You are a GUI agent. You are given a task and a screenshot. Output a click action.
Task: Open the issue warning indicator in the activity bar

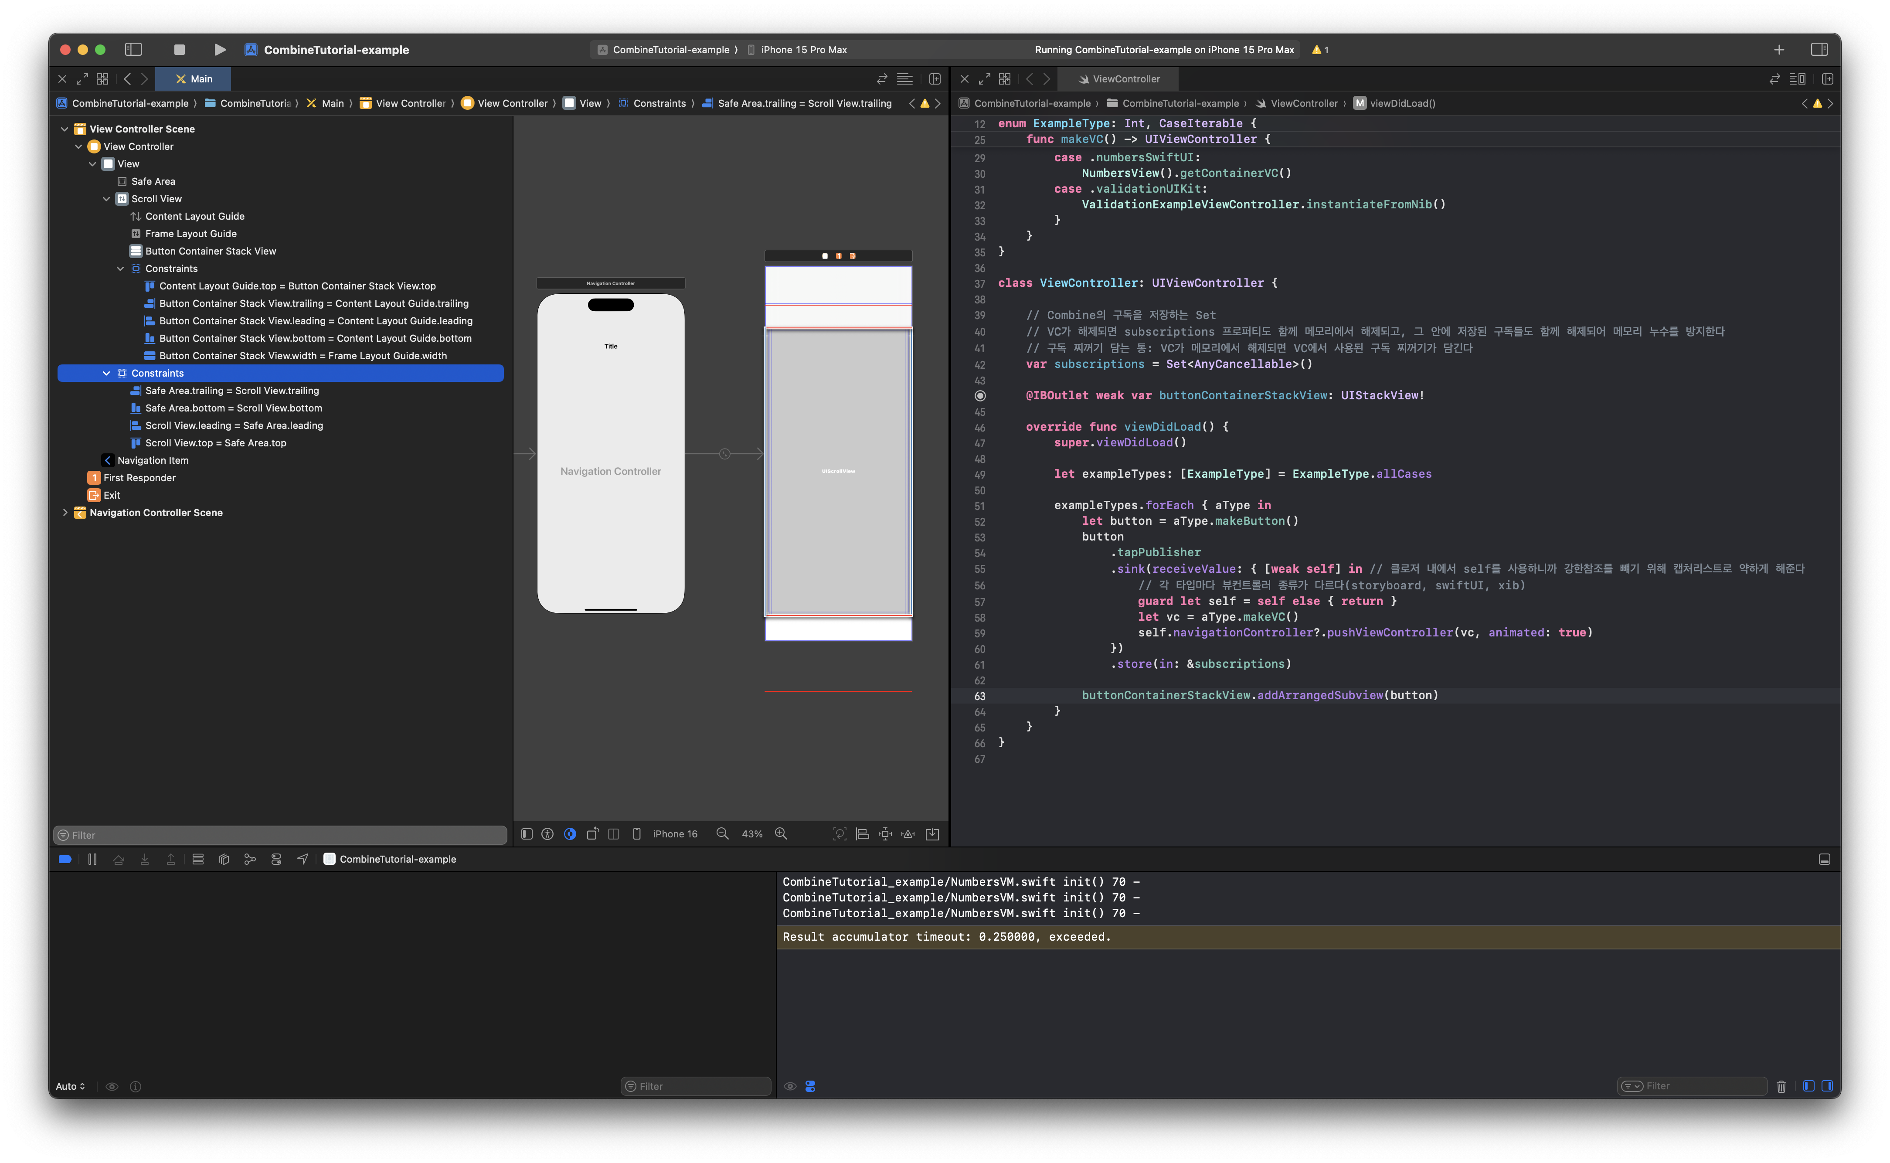pos(1319,49)
